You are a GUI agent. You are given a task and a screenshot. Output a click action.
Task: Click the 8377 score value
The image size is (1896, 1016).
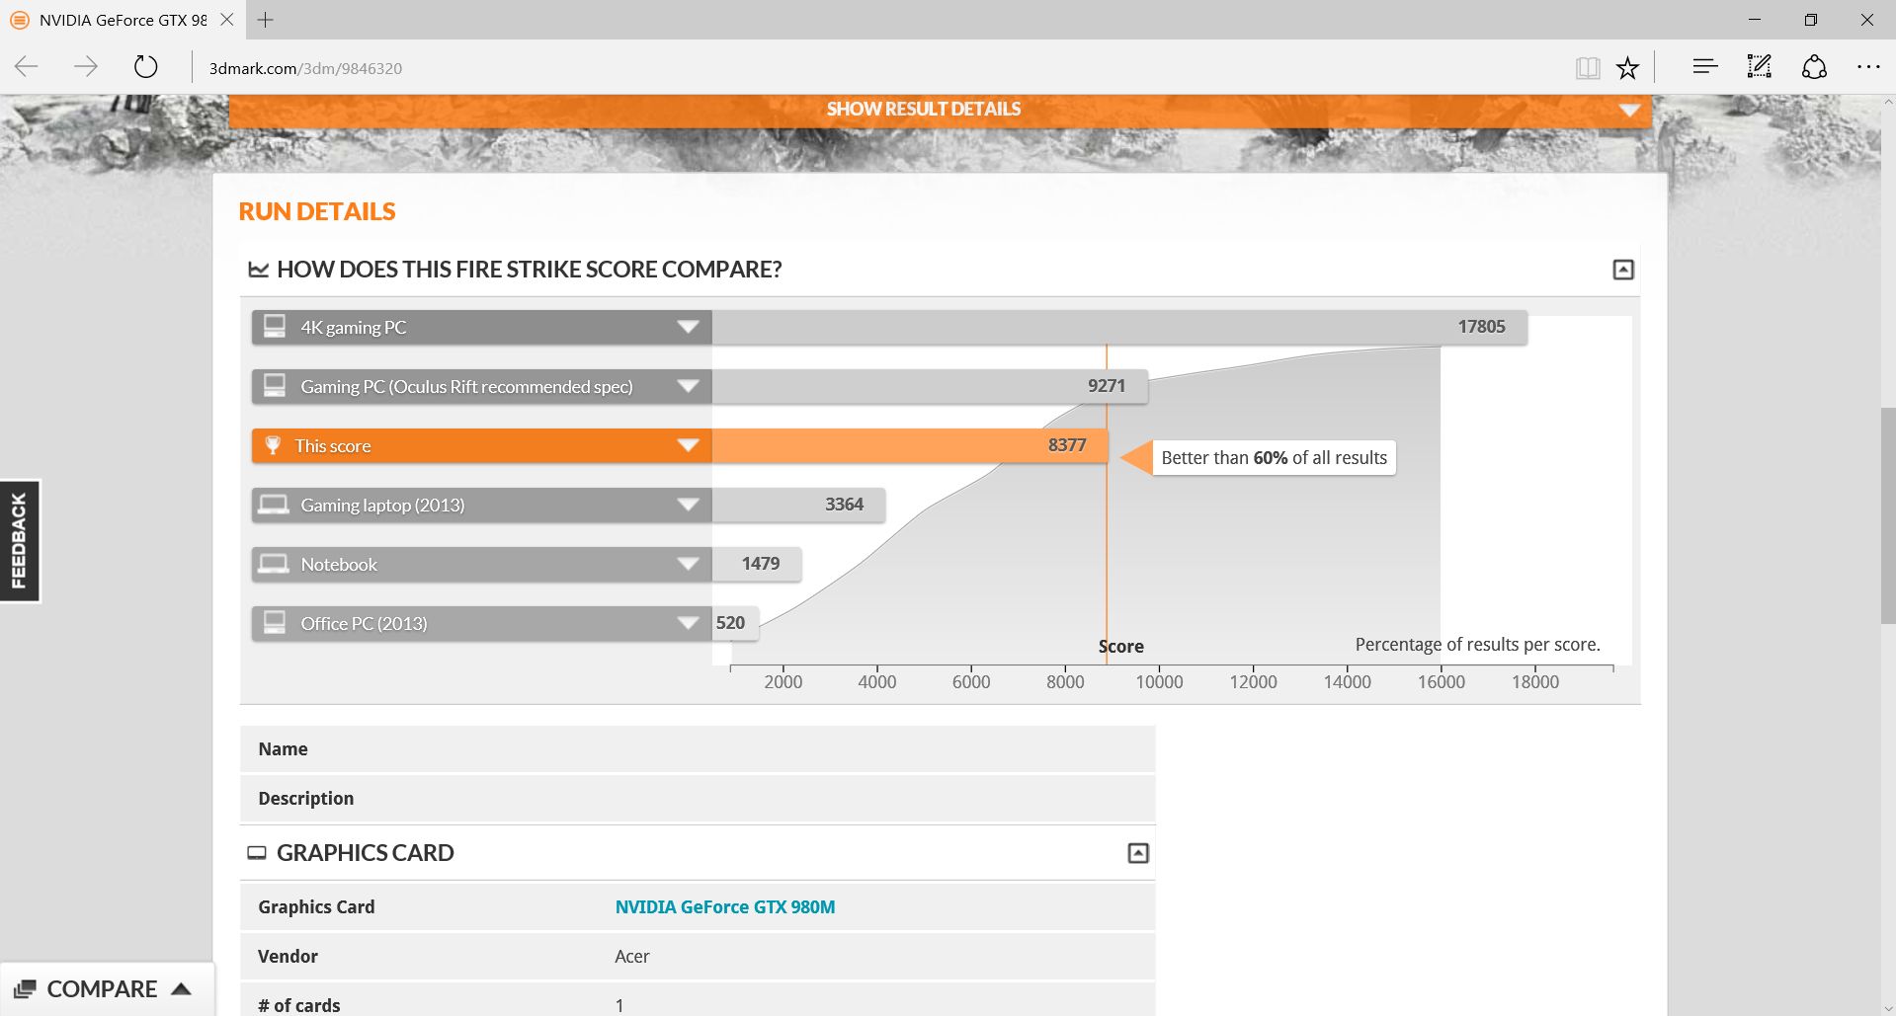[1067, 445]
